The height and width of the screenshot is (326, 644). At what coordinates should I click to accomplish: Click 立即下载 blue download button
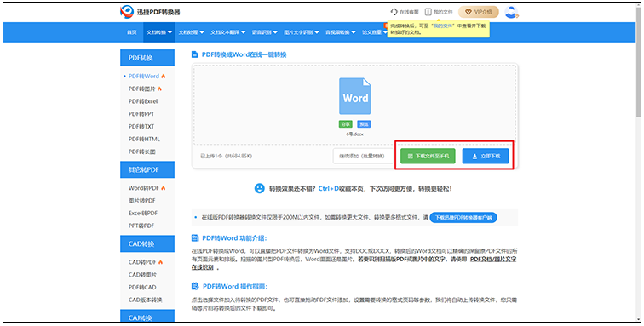tap(486, 156)
